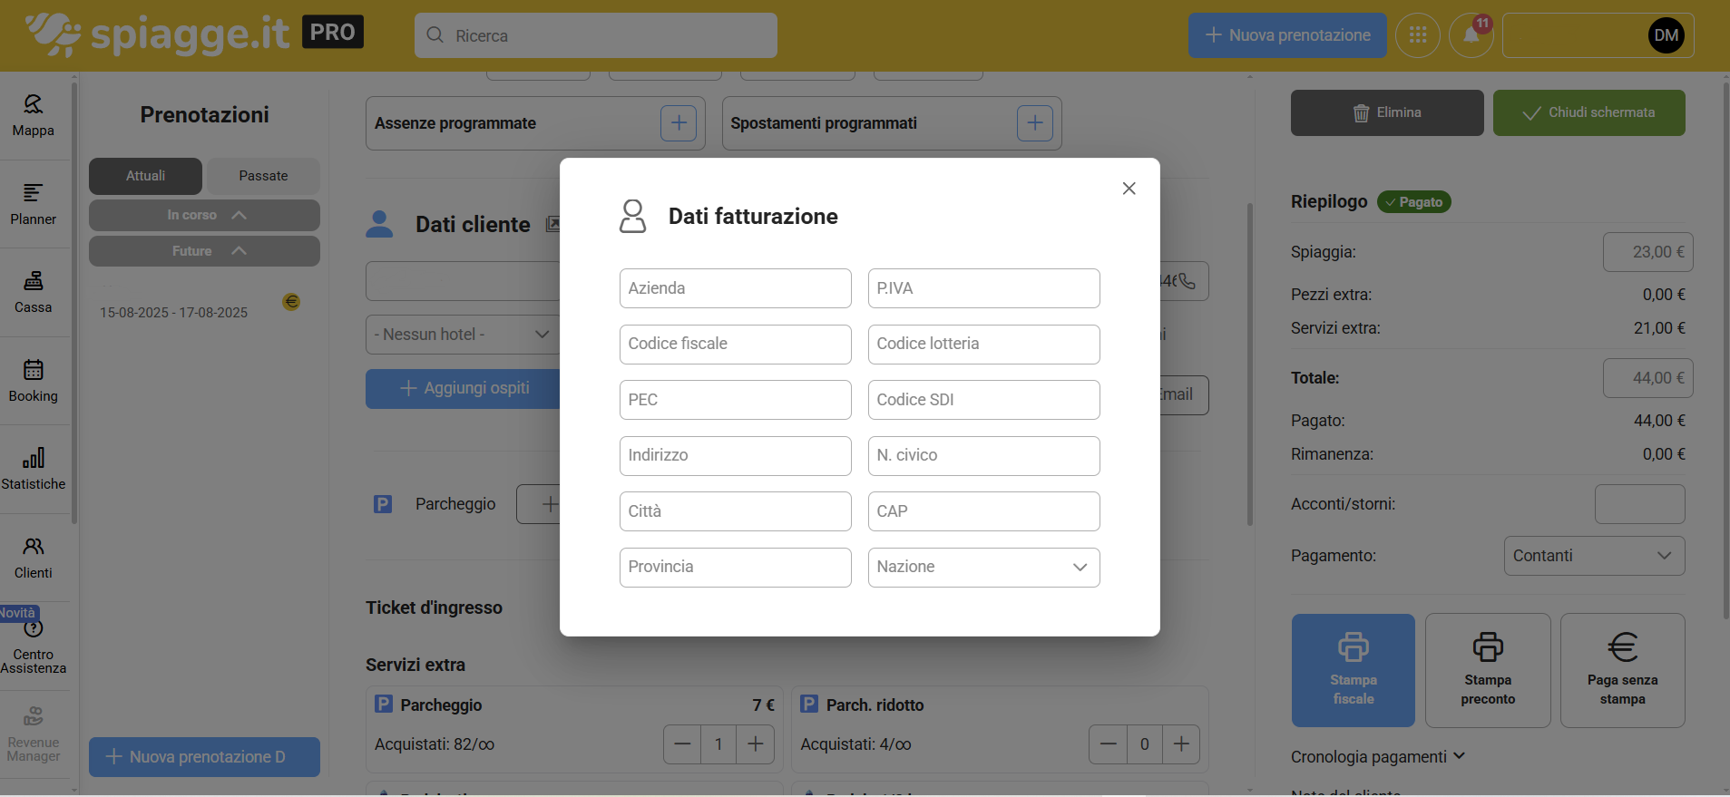Collapse the Future section
This screenshot has height=797, width=1730.
click(x=204, y=251)
